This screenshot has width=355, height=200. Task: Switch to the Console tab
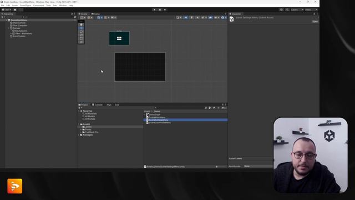(98, 105)
